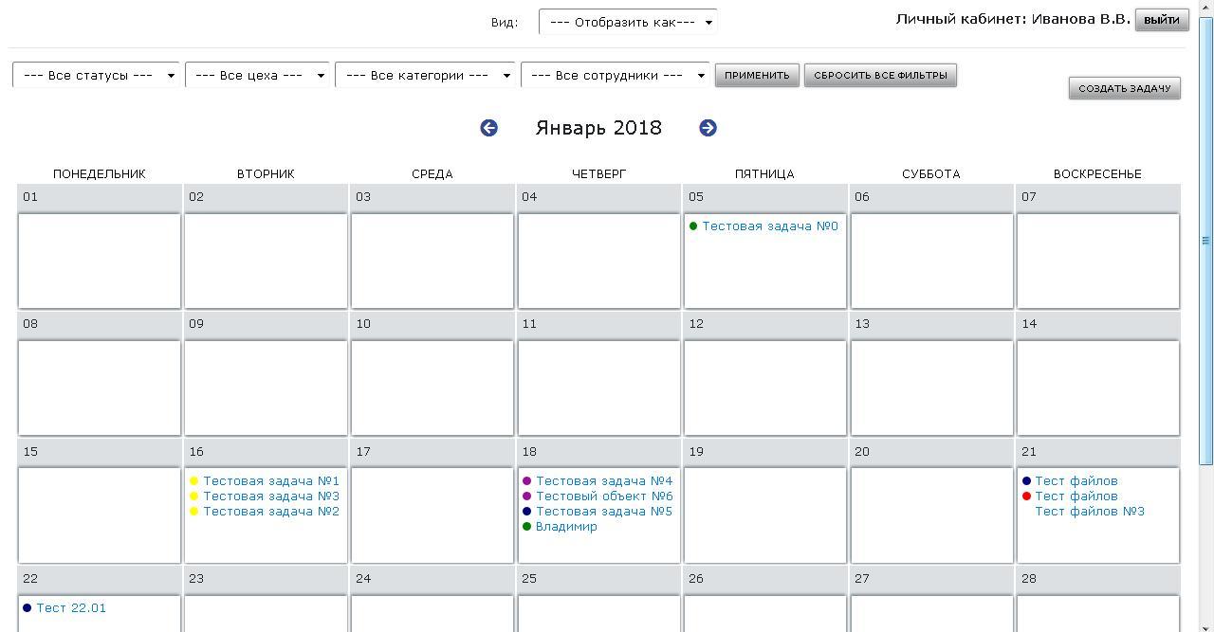Click the day 19 calendar cell
The image size is (1214, 632).
tap(764, 515)
